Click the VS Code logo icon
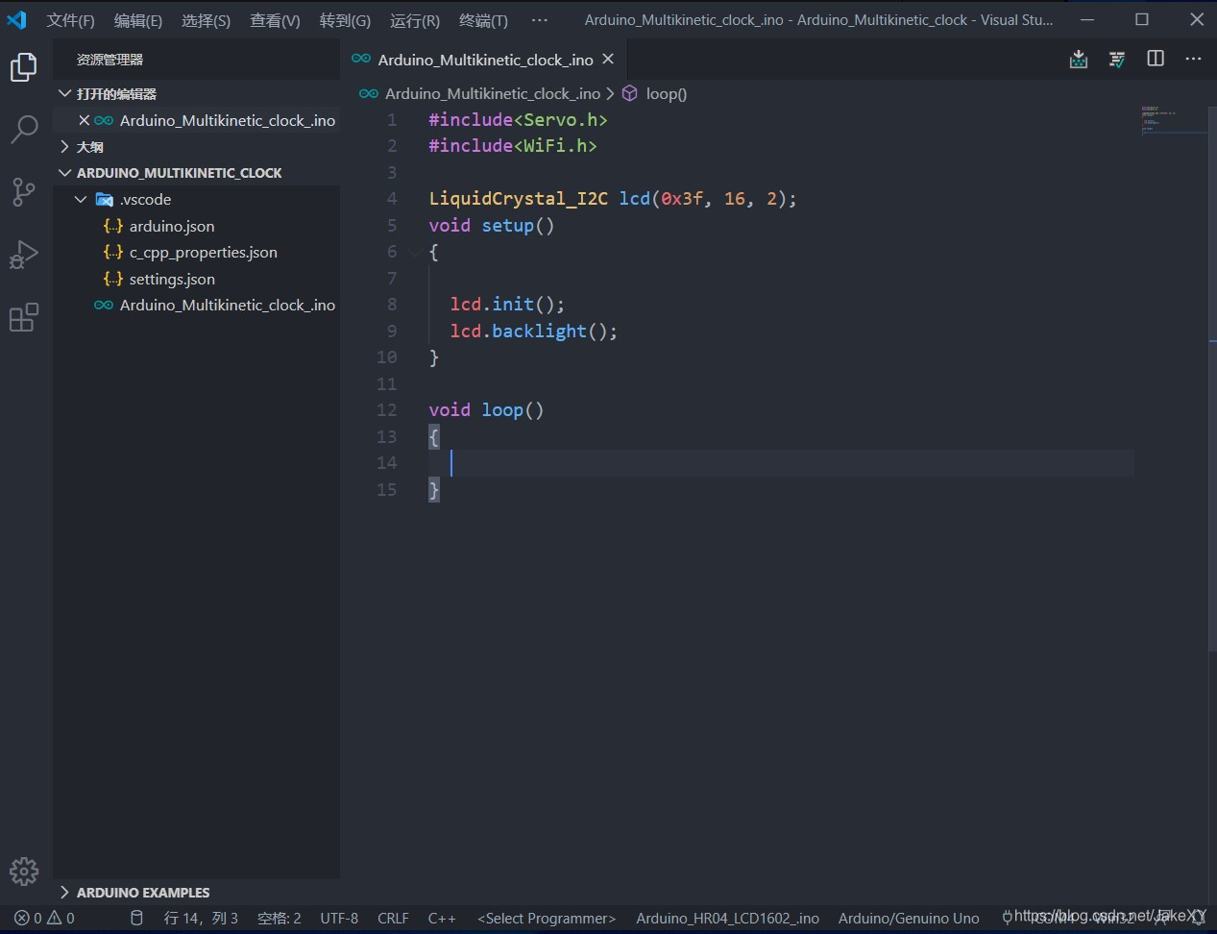The width and height of the screenshot is (1217, 934). (17, 19)
